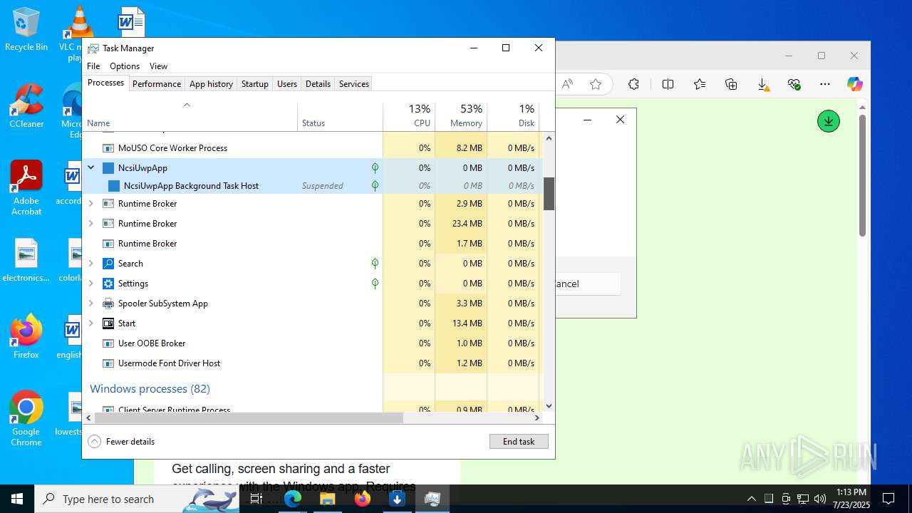Open Edge browser essentials heart icon

click(794, 84)
